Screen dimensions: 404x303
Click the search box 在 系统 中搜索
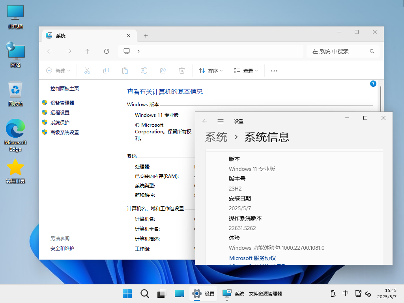(x=343, y=51)
